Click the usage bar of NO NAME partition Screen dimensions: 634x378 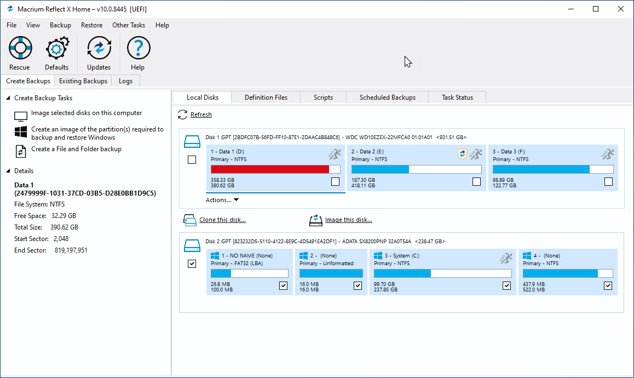tap(250, 273)
